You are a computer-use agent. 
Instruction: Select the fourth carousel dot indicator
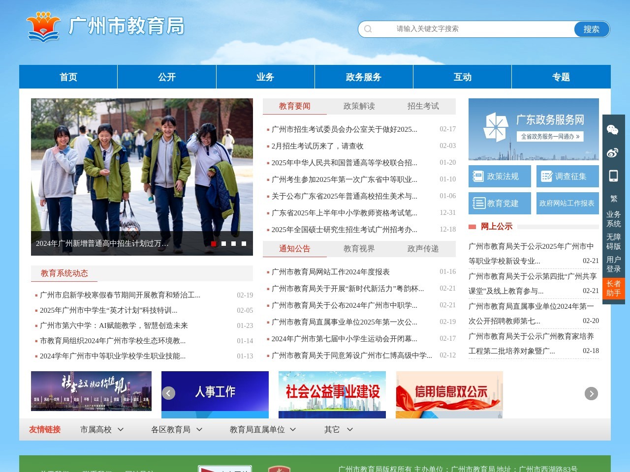tap(244, 243)
